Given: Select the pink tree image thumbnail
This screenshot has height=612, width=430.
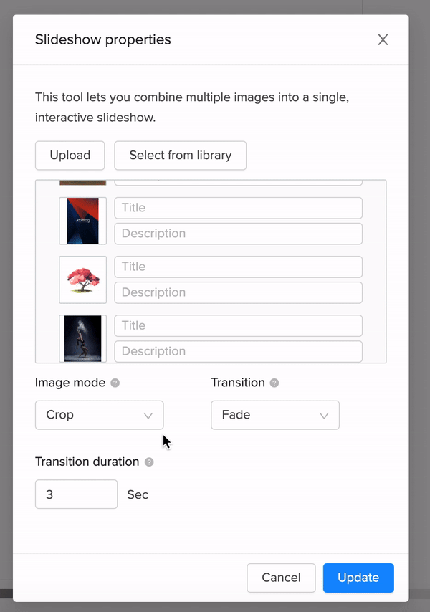Looking at the screenshot, I should pos(83,279).
